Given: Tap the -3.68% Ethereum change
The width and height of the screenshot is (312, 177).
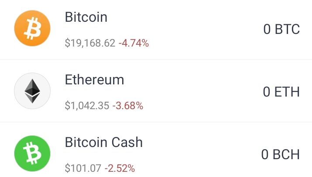Looking at the screenshot, I should click(128, 106).
